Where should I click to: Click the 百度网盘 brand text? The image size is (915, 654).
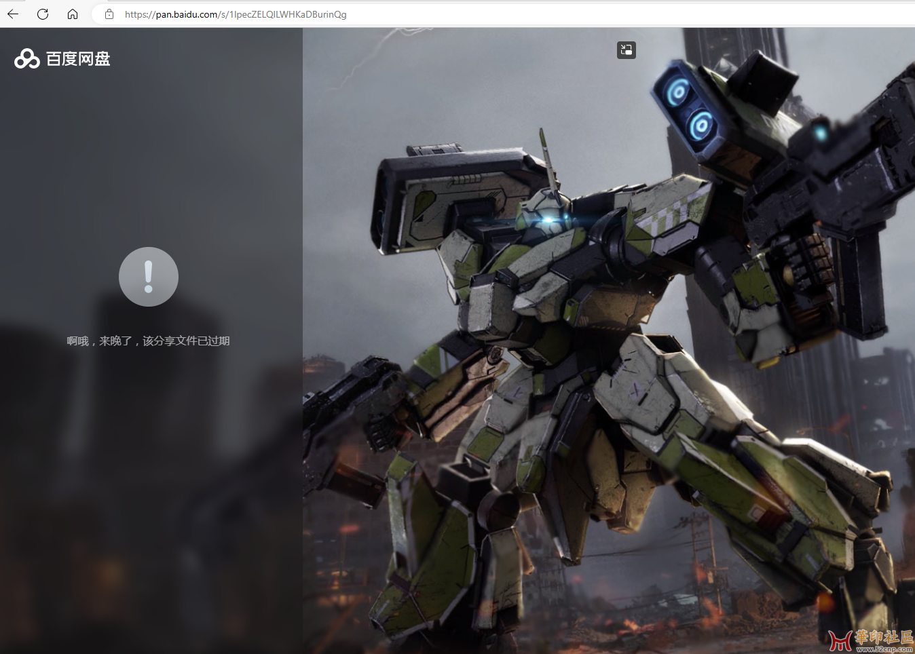[x=78, y=59]
